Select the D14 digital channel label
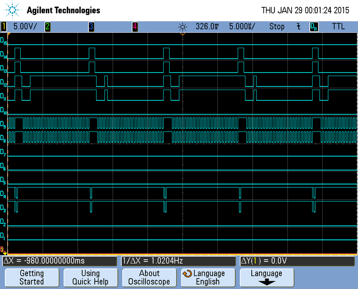 (4, 56)
